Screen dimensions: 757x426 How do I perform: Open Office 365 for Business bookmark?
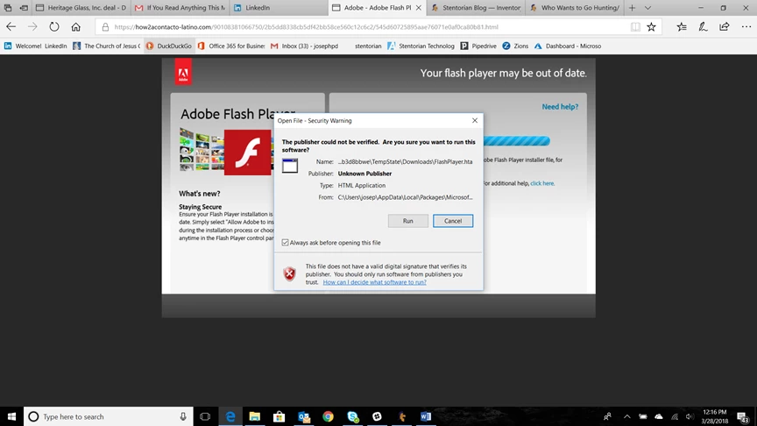click(231, 46)
